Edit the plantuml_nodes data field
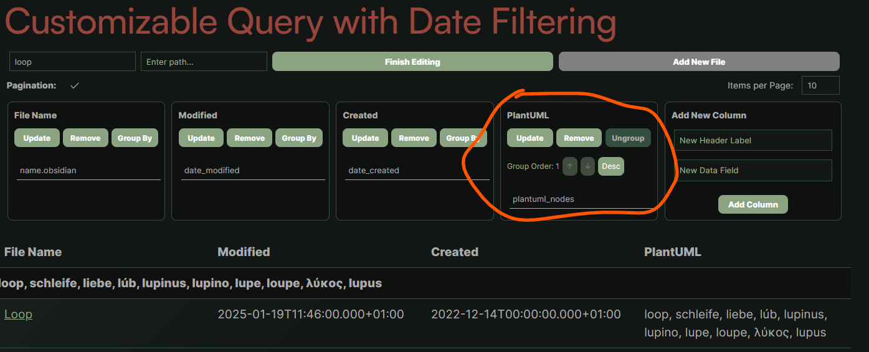This screenshot has height=352, width=869. click(579, 199)
